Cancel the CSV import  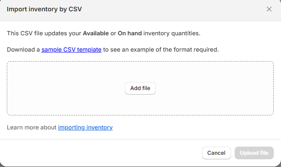216,153
